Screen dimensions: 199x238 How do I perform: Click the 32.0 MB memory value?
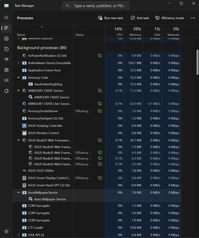(136, 104)
